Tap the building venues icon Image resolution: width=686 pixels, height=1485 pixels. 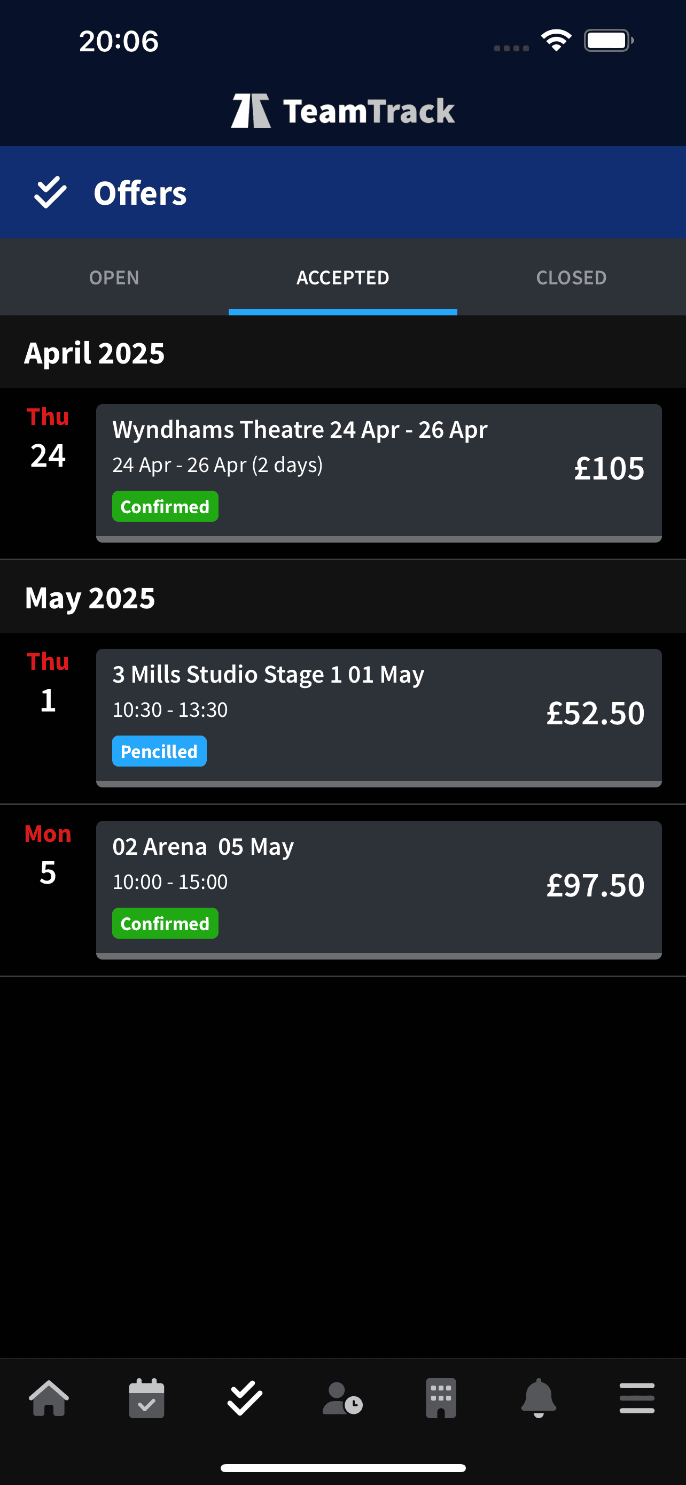pyautogui.click(x=441, y=1398)
